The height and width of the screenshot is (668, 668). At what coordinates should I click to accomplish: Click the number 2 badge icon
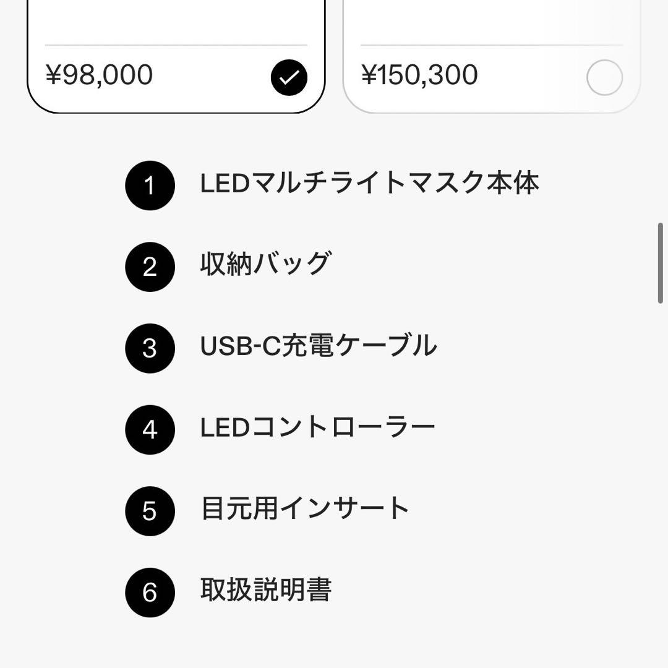pyautogui.click(x=149, y=267)
